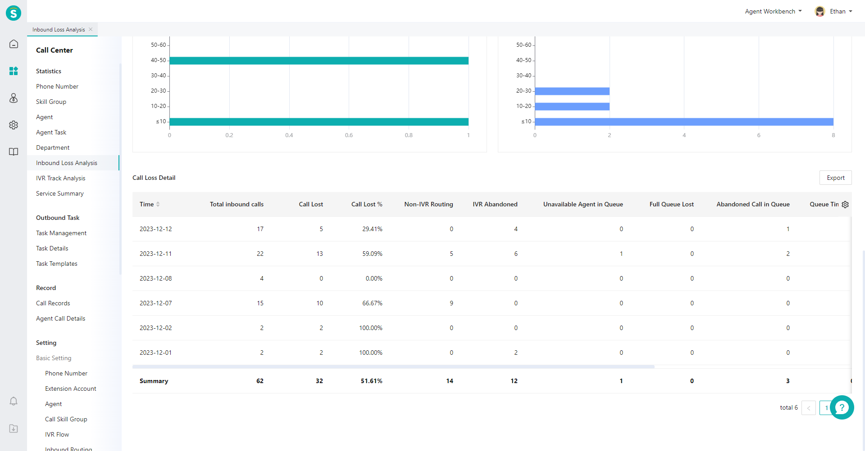Open Call Skill Group setting
The image size is (865, 451).
coord(66,419)
